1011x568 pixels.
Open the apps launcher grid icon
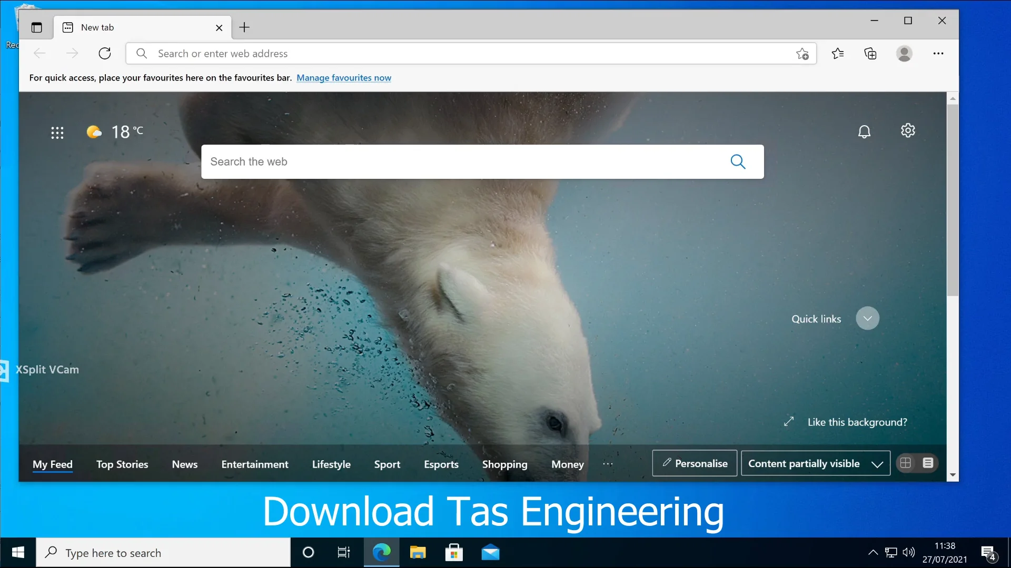57,133
